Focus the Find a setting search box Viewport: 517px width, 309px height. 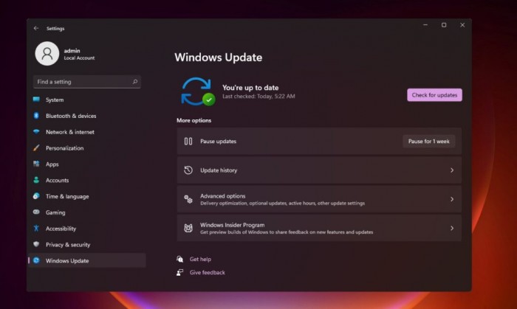pyautogui.click(x=87, y=82)
